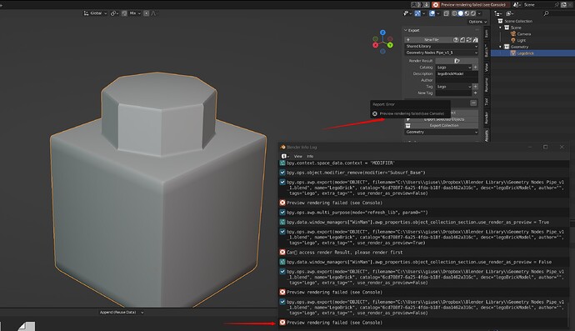The image size is (575, 331).
Task: Open the Info menu in Blender Info Log
Action: (310, 156)
